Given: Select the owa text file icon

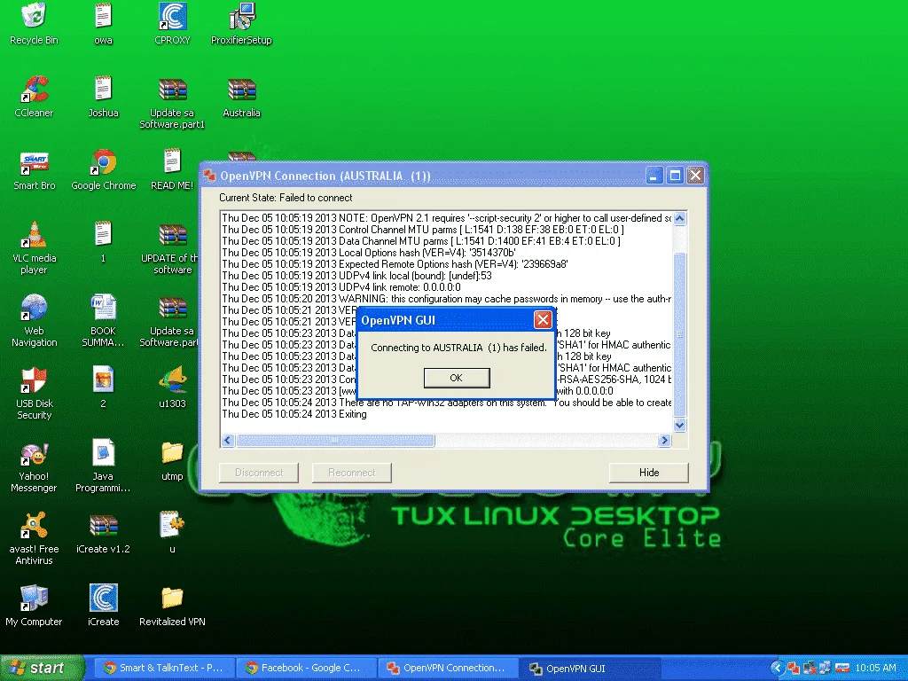Looking at the screenshot, I should (x=103, y=16).
